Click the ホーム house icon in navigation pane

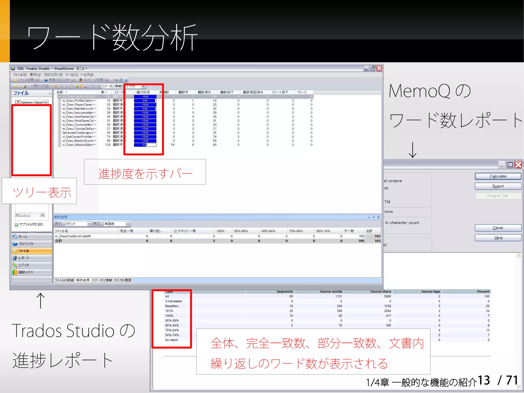[x=15, y=237]
